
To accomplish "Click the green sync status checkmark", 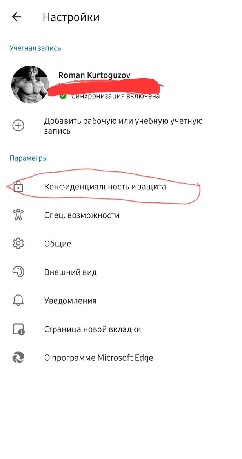I will tap(63, 96).
